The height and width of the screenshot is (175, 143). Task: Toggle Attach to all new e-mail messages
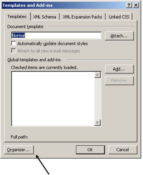pyautogui.click(x=14, y=51)
